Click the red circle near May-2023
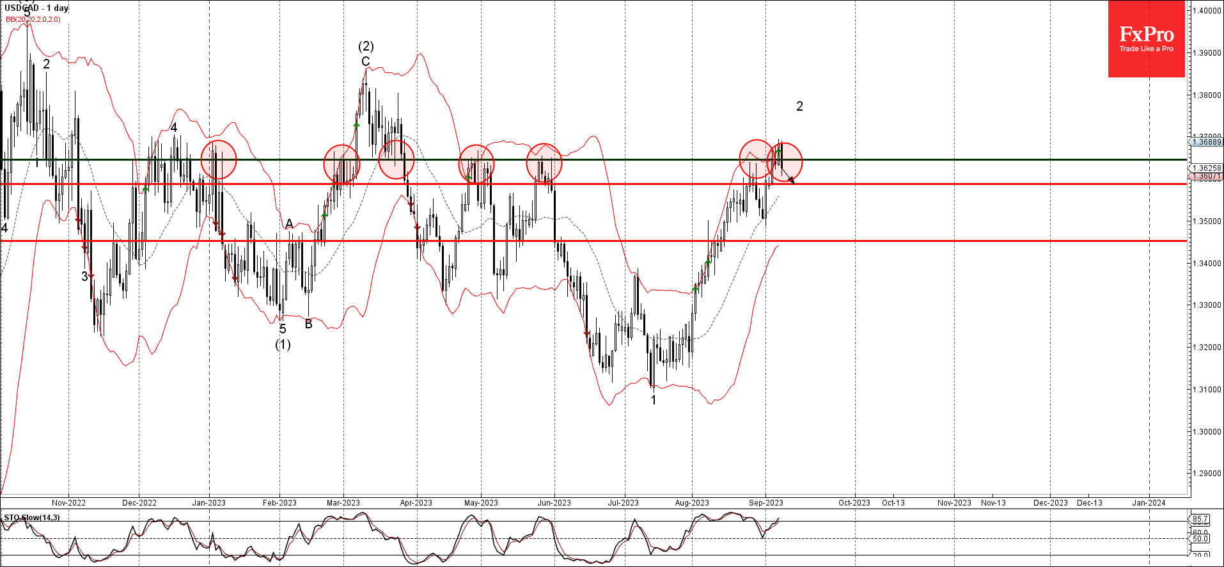 coord(476,164)
